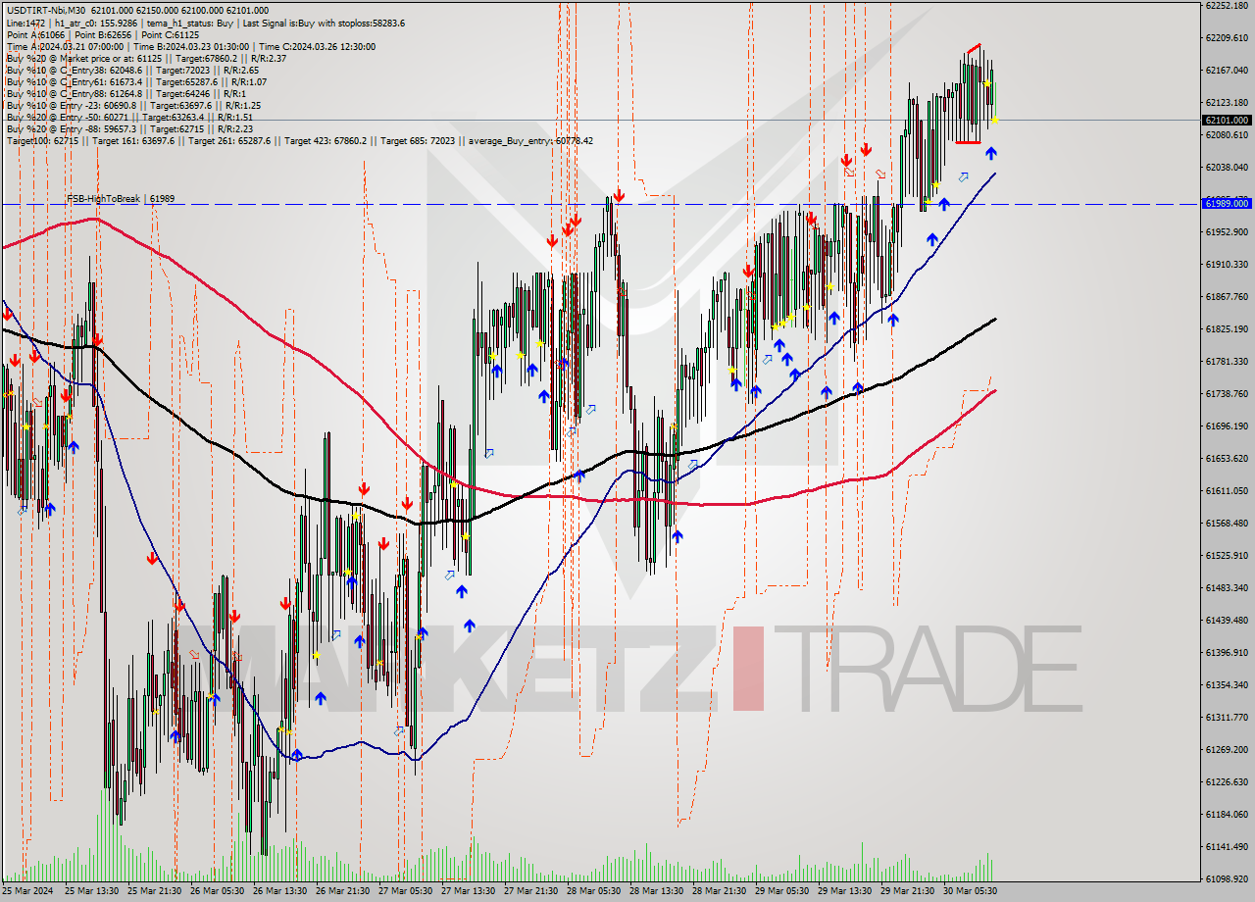Click the 61184.060 price axis label
Screen dimensions: 1255x902
1227,814
